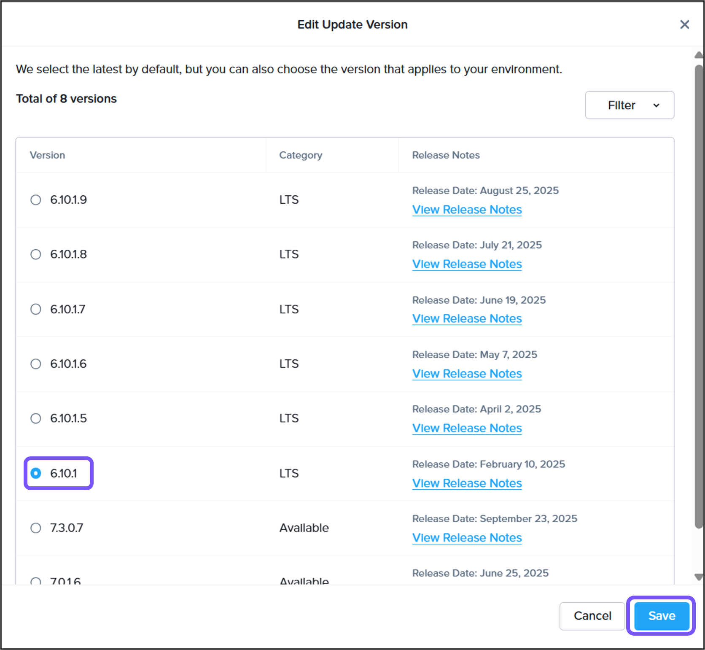This screenshot has width=705, height=650.
Task: Pick version 6.10.1.6 radio button
Action: (36, 364)
